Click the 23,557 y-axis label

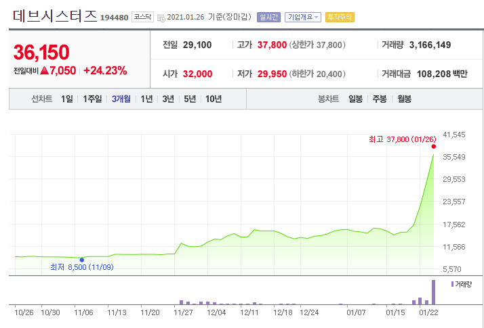click(454, 202)
